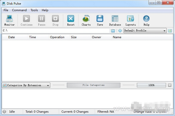
Task: Expand the Categorize By Extension dropdown
Action: pyautogui.click(x=26, y=85)
